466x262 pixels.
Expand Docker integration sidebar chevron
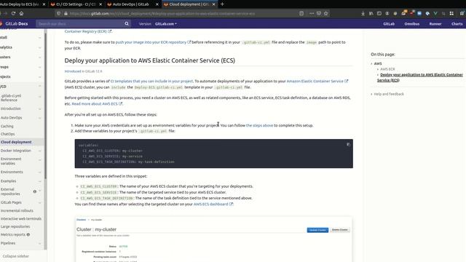click(40, 151)
